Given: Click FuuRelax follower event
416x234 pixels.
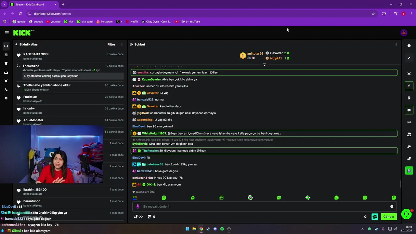Looking at the screenshot, I should point(30,97).
